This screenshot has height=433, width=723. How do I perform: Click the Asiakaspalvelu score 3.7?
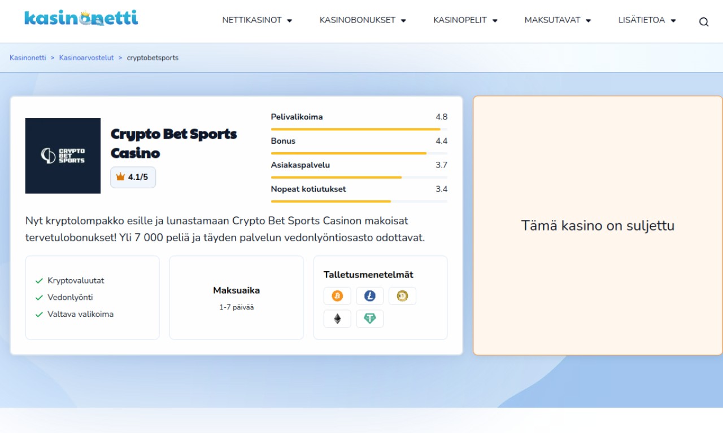pyautogui.click(x=441, y=165)
